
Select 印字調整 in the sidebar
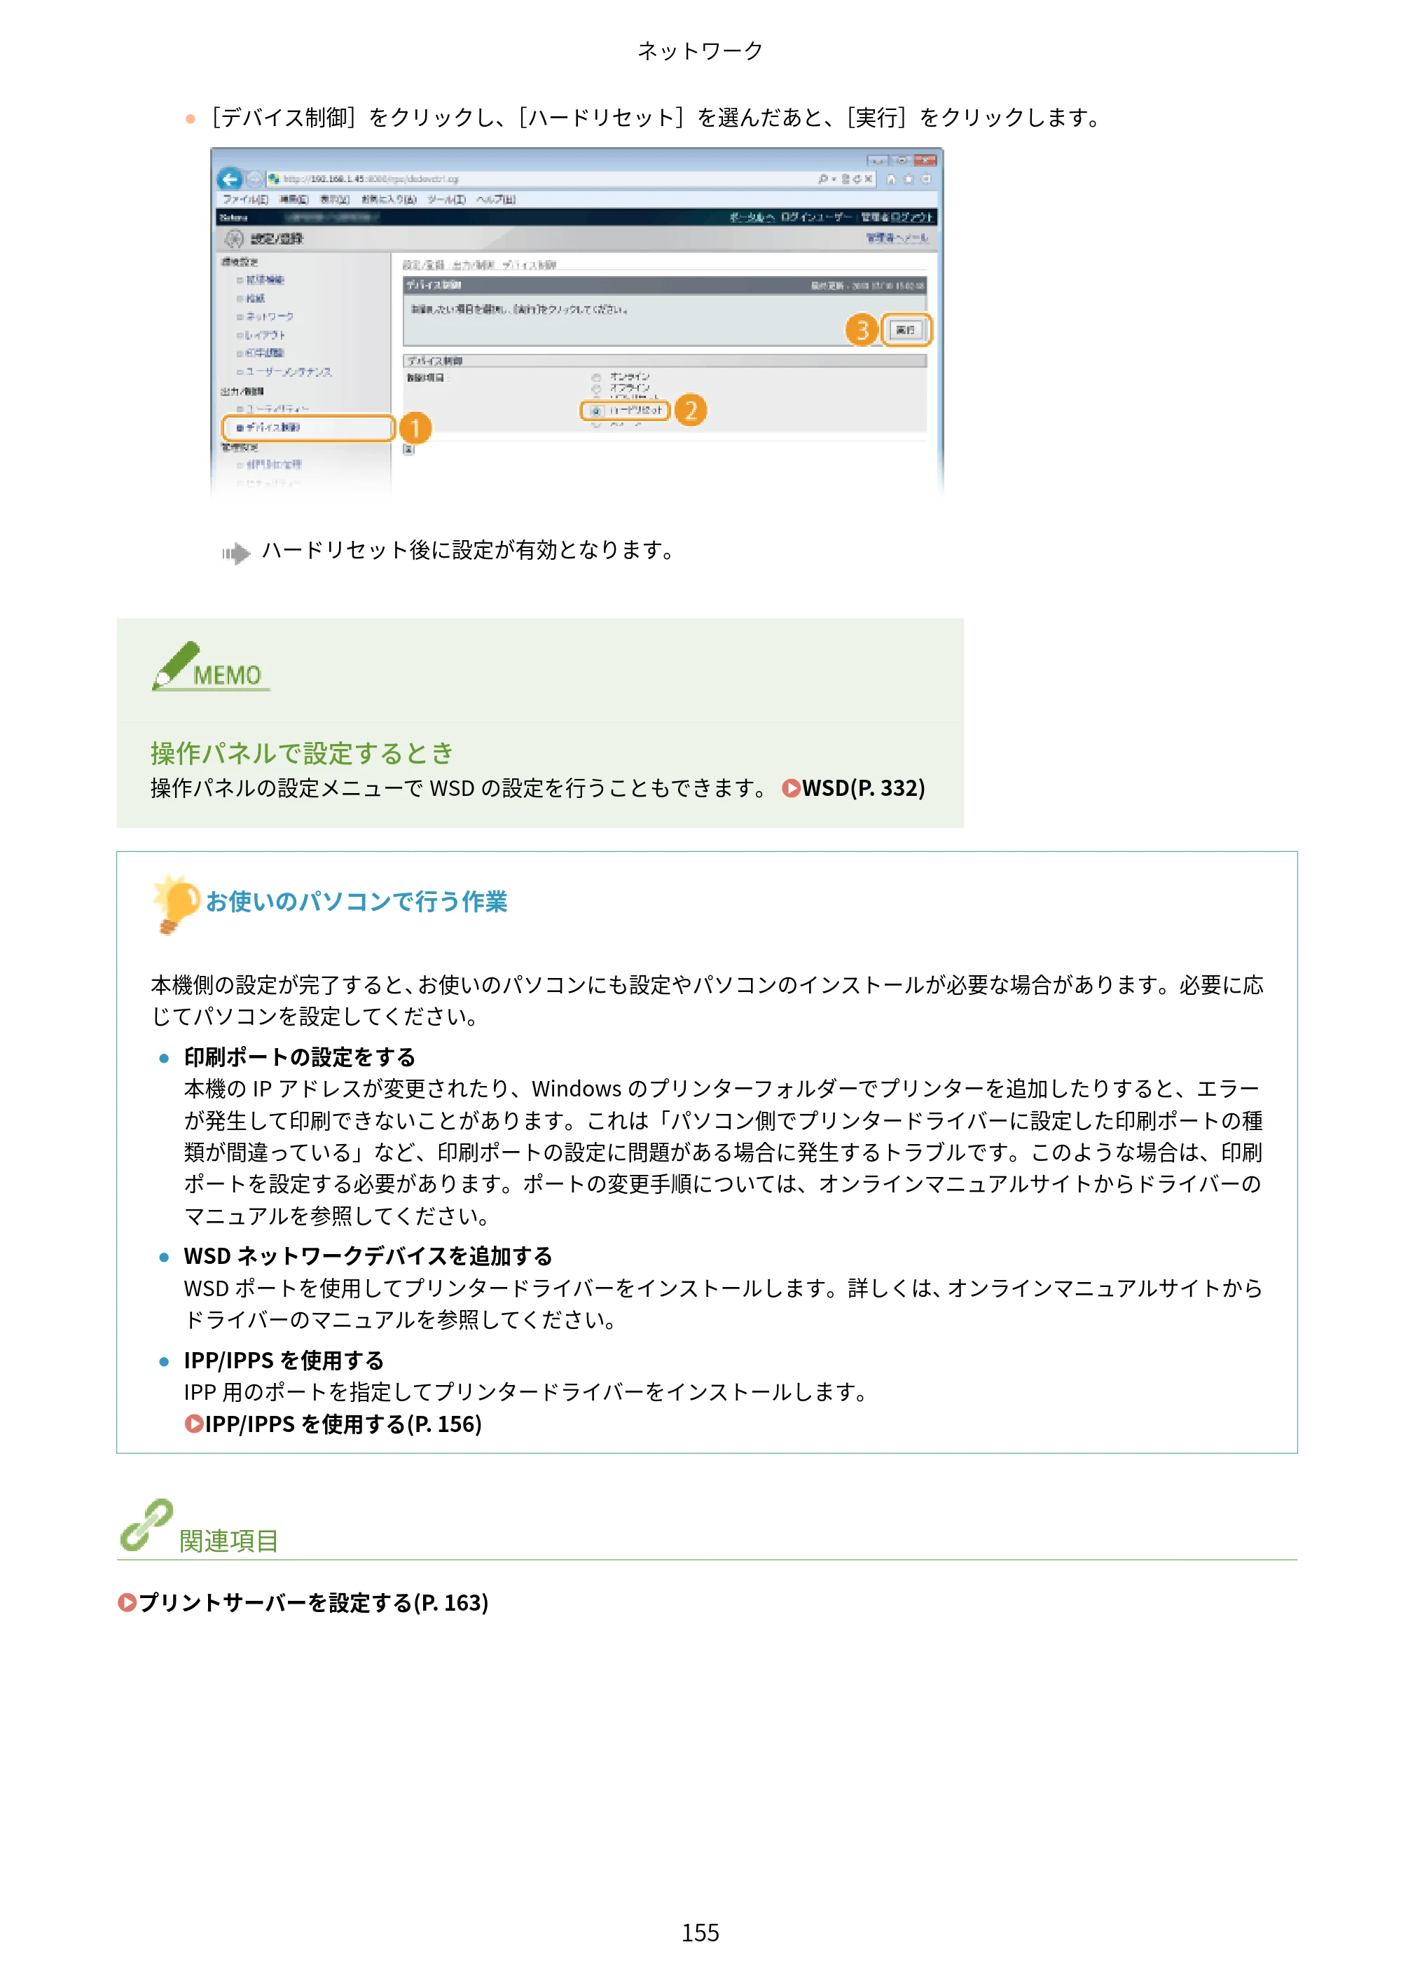tap(265, 353)
